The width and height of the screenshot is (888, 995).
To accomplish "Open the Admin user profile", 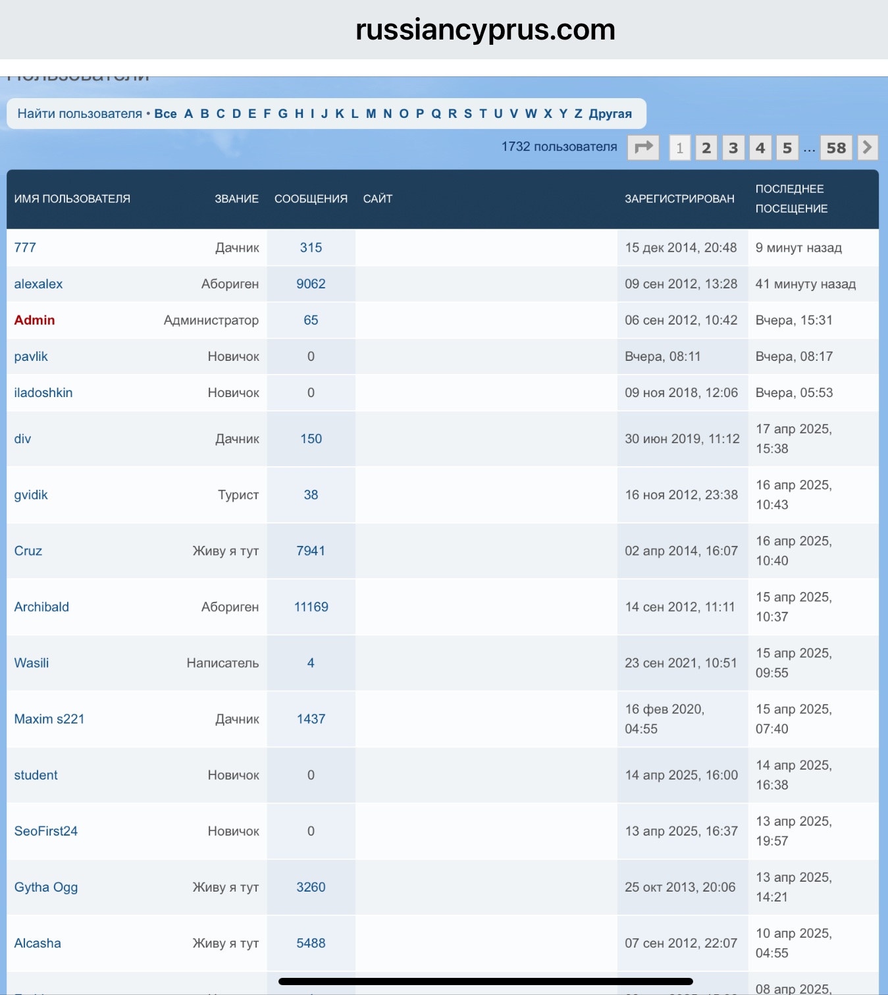I will click(34, 320).
